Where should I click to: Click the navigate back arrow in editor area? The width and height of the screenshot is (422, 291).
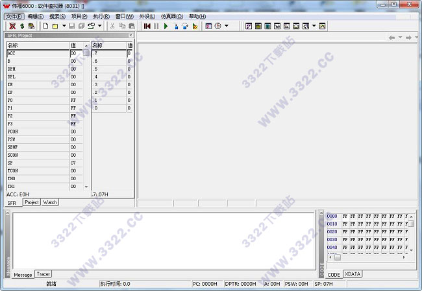click(392, 38)
